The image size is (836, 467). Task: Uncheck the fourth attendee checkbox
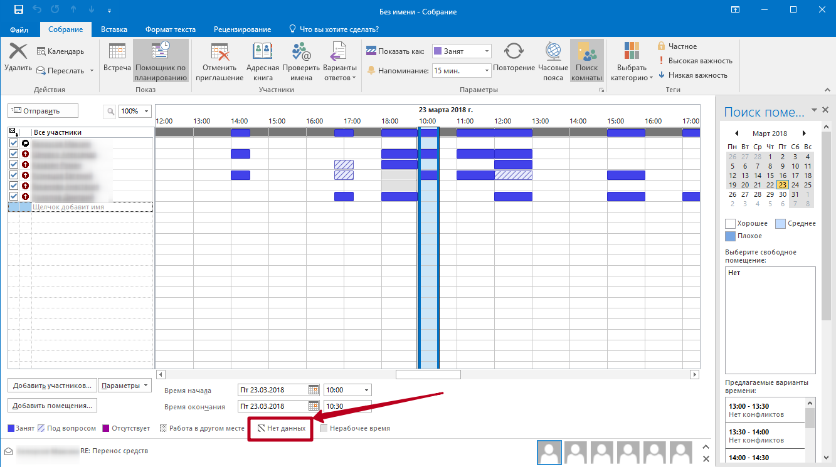point(14,176)
